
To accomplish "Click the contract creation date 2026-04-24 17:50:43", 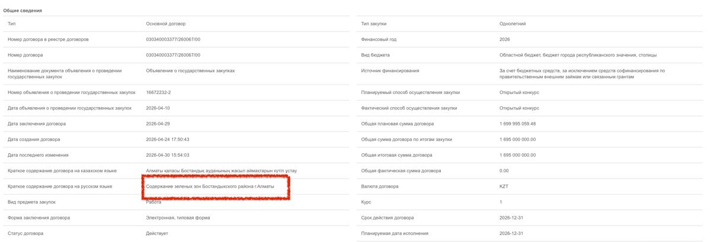I will click(168, 139).
